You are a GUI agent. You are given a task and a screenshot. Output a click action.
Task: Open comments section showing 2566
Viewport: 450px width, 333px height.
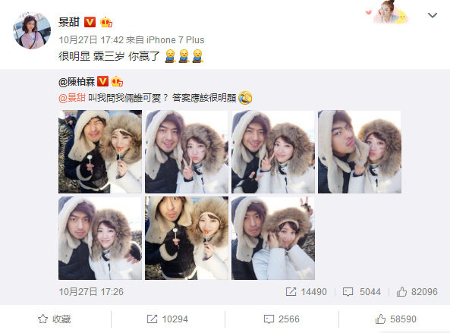click(282, 319)
